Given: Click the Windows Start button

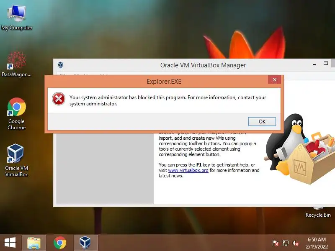Looking at the screenshot, I should click(10, 243).
